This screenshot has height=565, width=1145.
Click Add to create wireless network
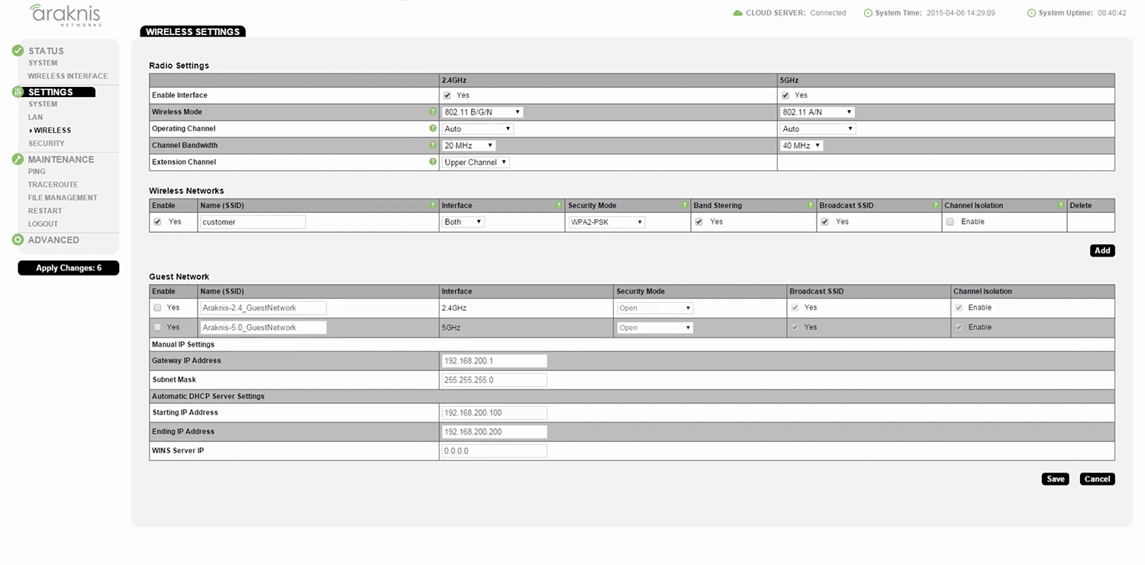tap(1101, 250)
